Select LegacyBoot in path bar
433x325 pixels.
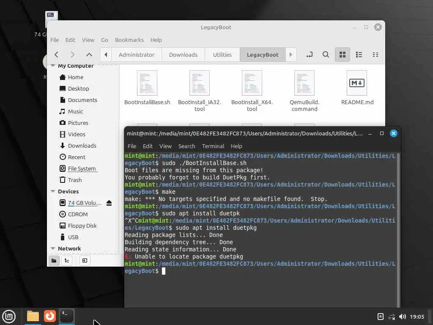pyautogui.click(x=262, y=55)
